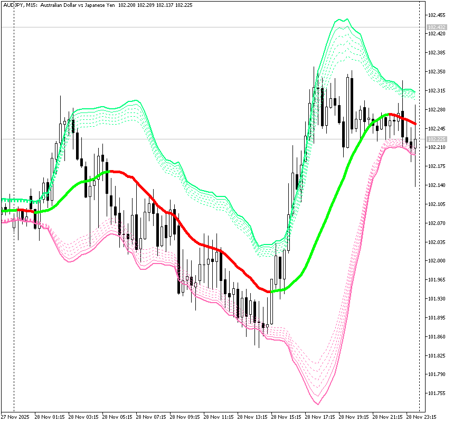Click the 28 Nov 09:15 time label
Screen dimensions: 453x423
[185, 417]
